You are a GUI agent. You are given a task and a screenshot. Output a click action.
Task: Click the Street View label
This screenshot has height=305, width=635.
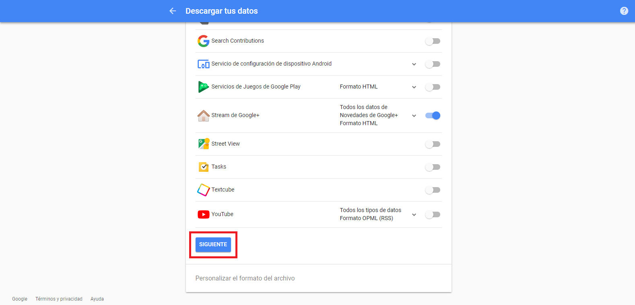click(x=226, y=144)
